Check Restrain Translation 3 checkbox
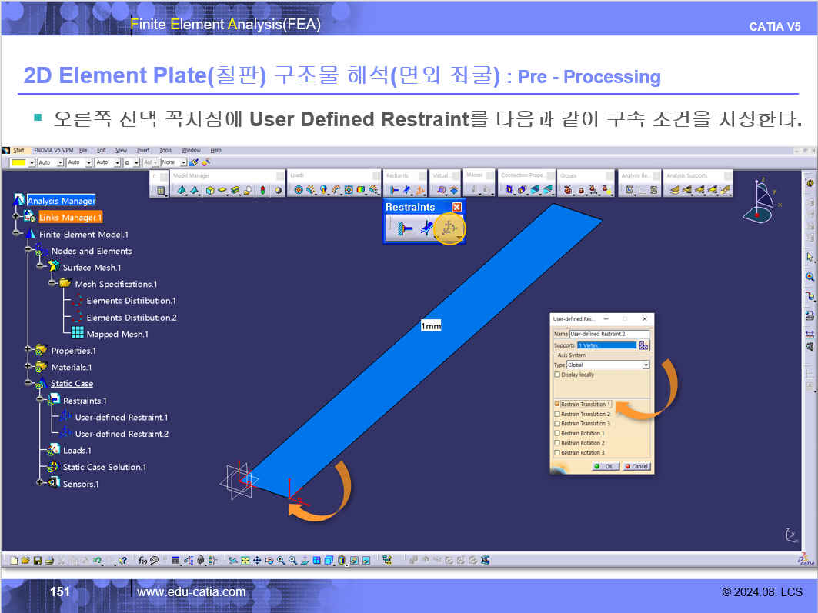The height and width of the screenshot is (613, 818). coord(556,423)
